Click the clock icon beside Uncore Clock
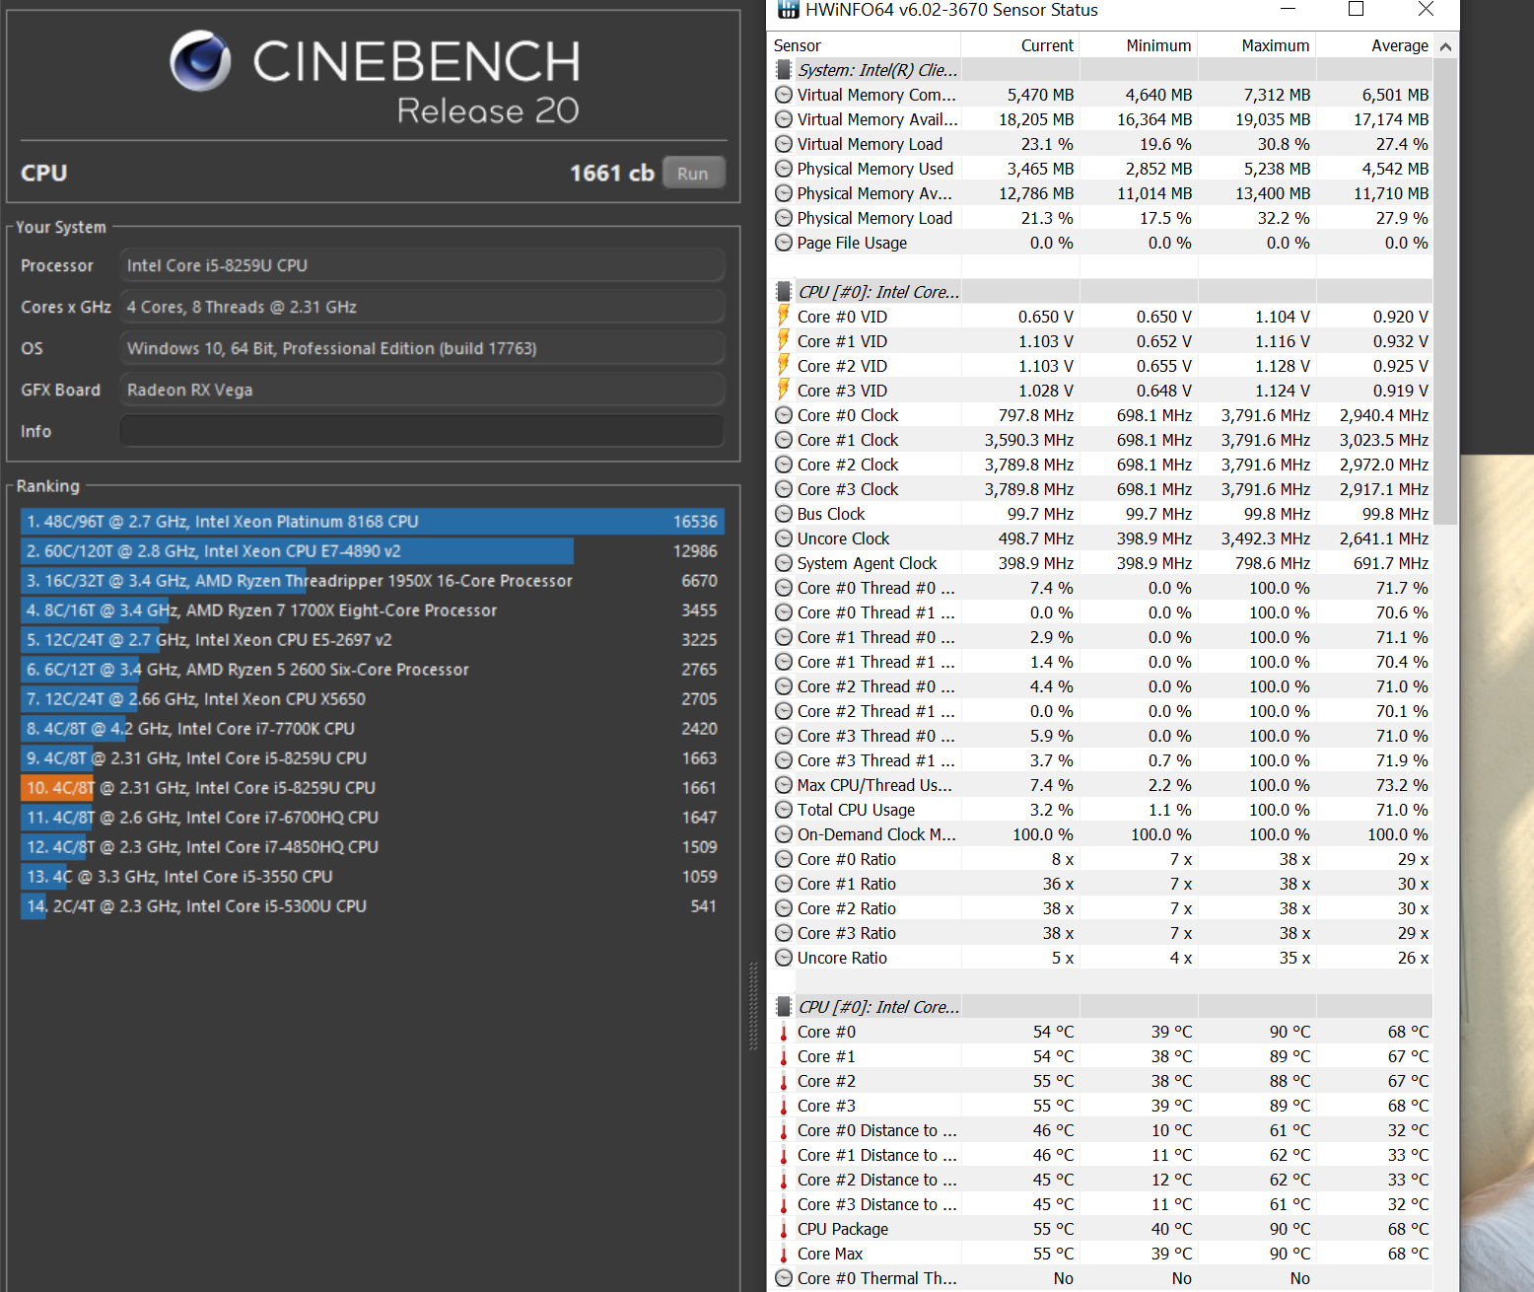This screenshot has width=1534, height=1292. 784,538
